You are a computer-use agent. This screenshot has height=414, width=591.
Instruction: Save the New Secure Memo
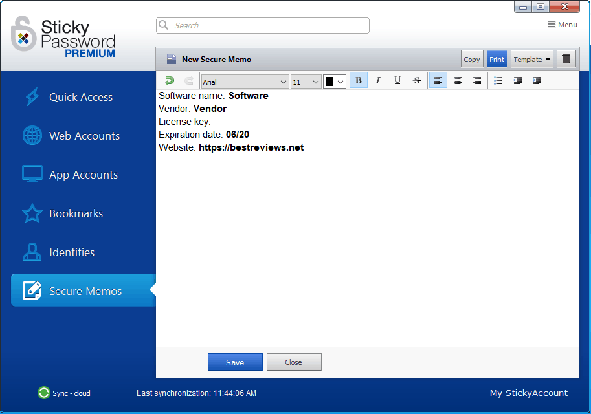tap(235, 362)
